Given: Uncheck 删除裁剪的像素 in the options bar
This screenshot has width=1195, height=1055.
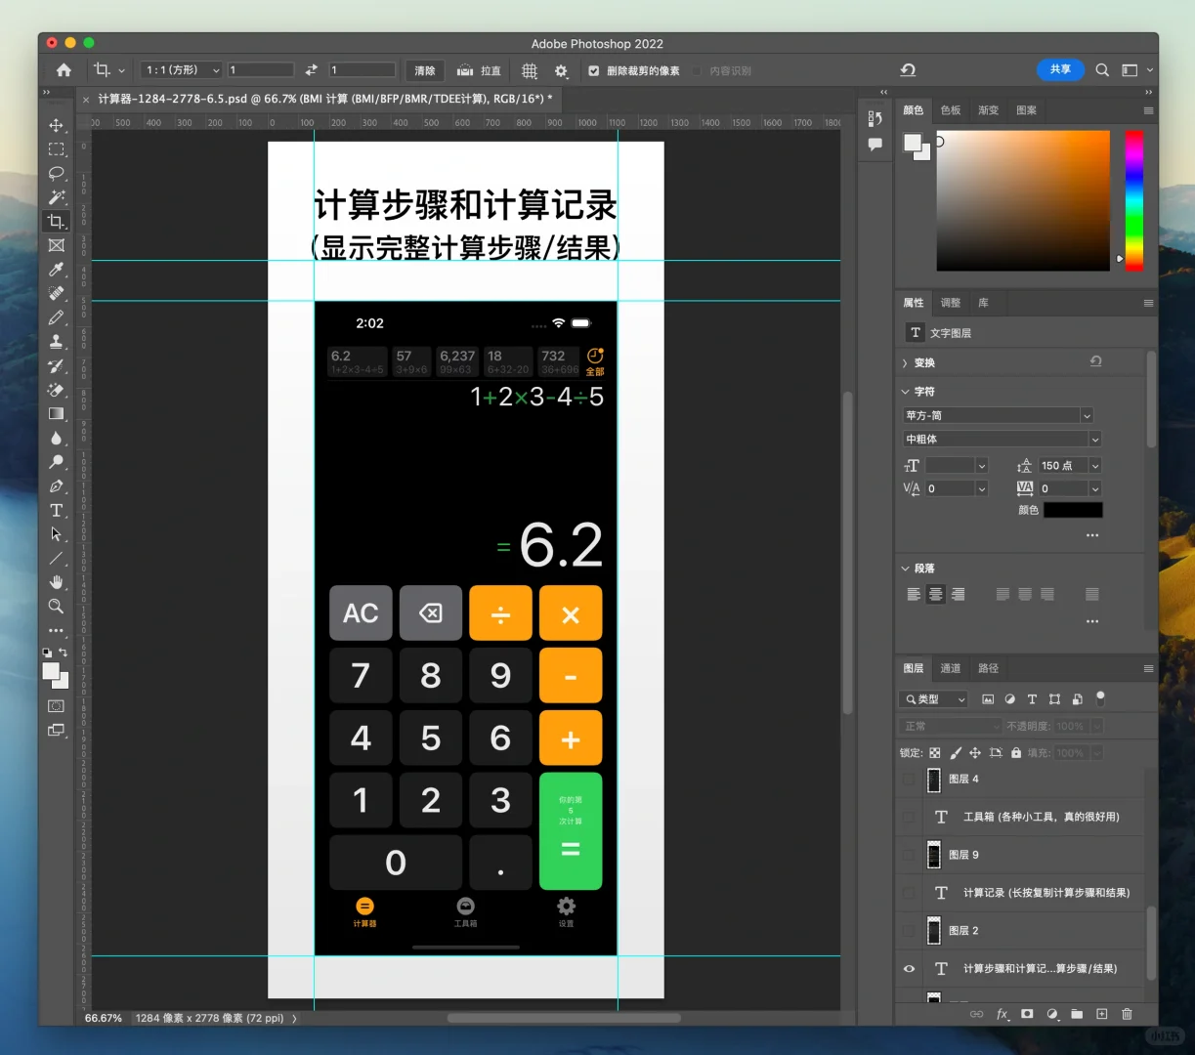Looking at the screenshot, I should click(x=593, y=69).
